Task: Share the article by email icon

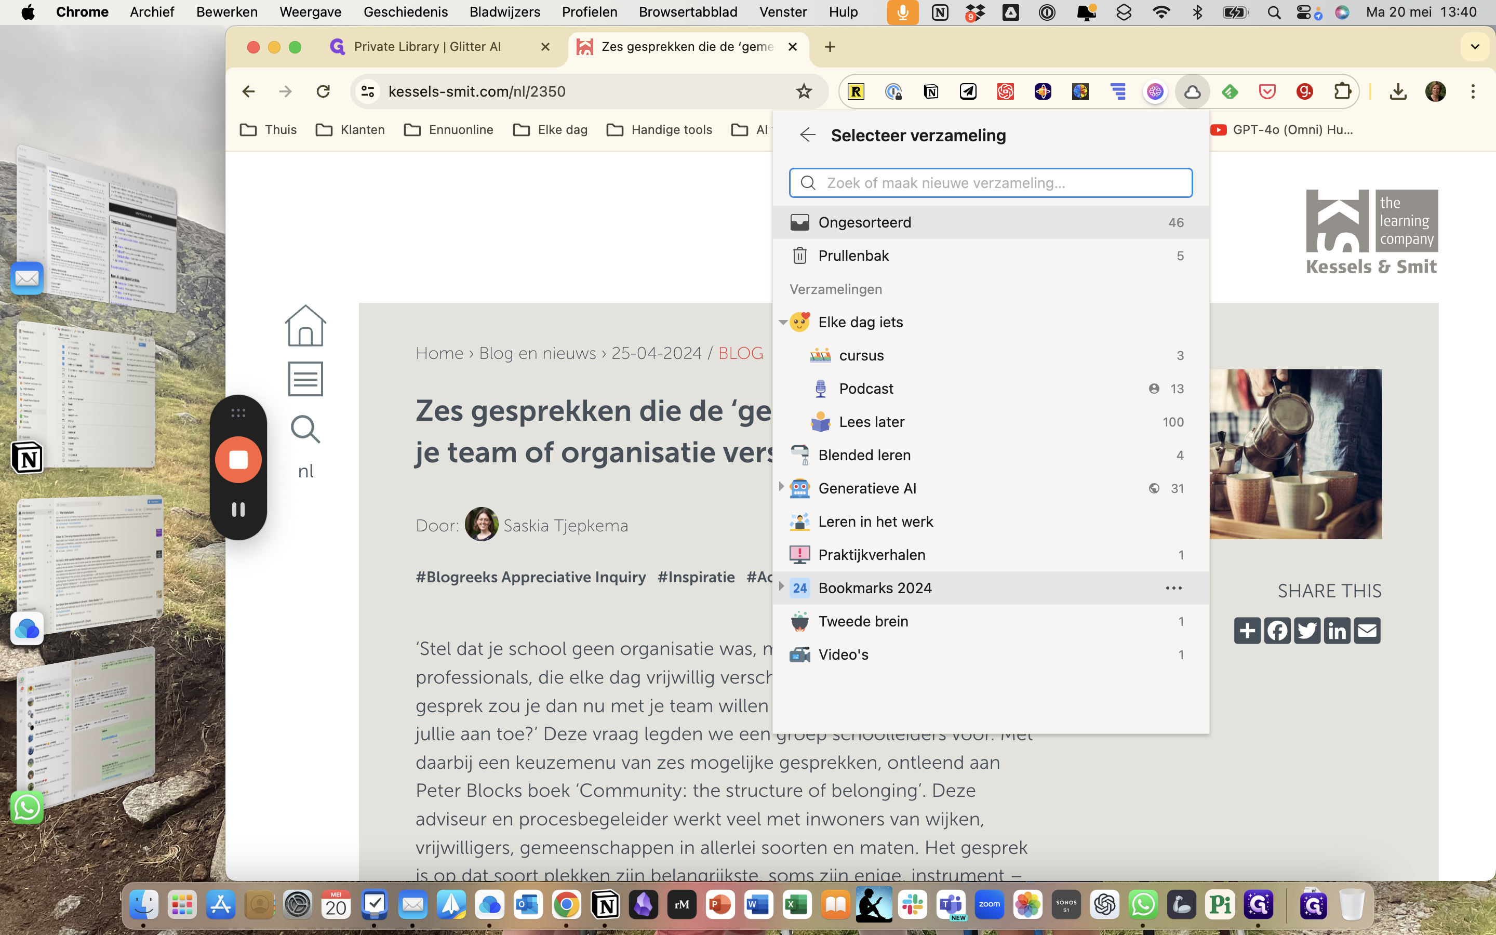Action: coord(1367,630)
